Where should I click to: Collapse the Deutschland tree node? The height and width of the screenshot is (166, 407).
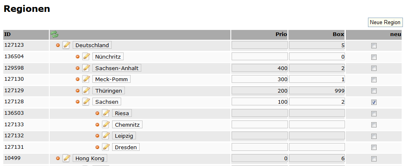[58, 45]
